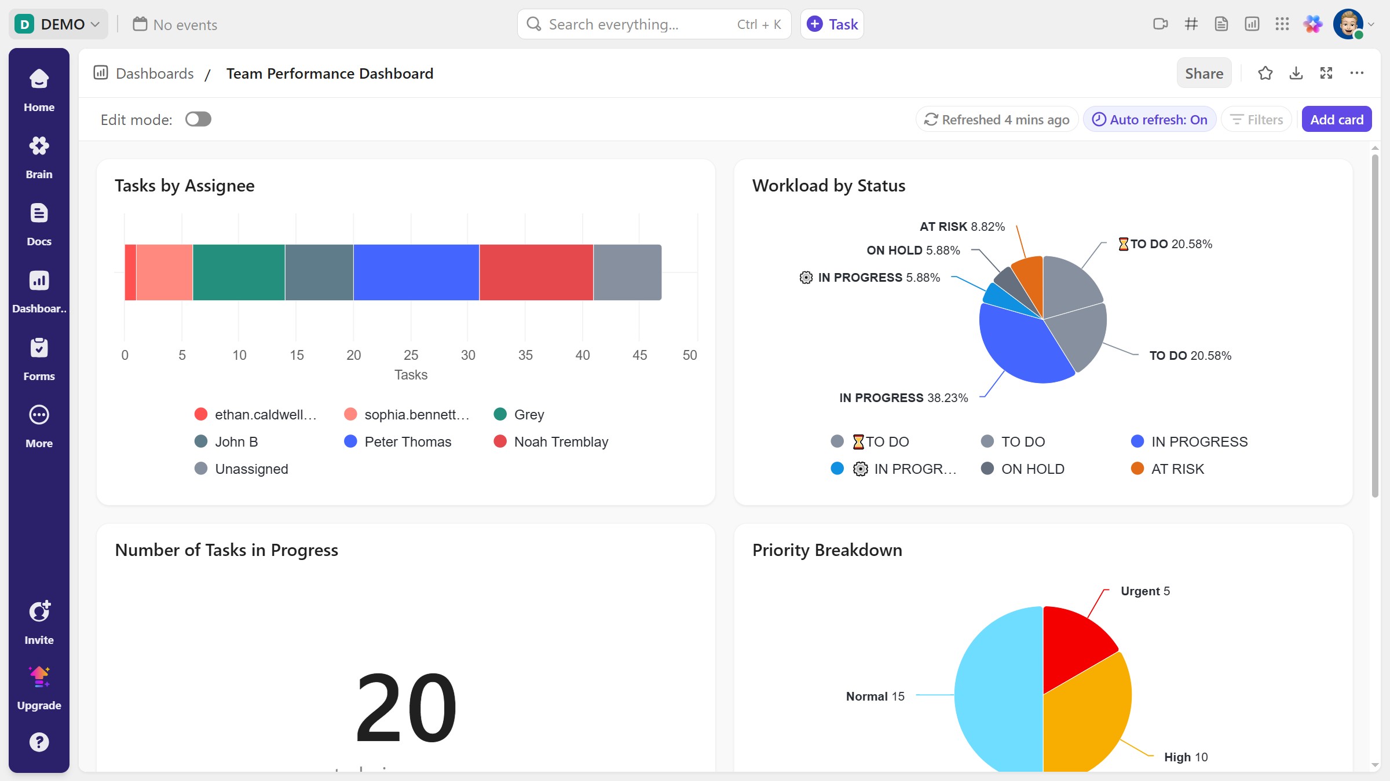The image size is (1390, 781).
Task: Open the clip recording camera icon
Action: [x=1160, y=24]
